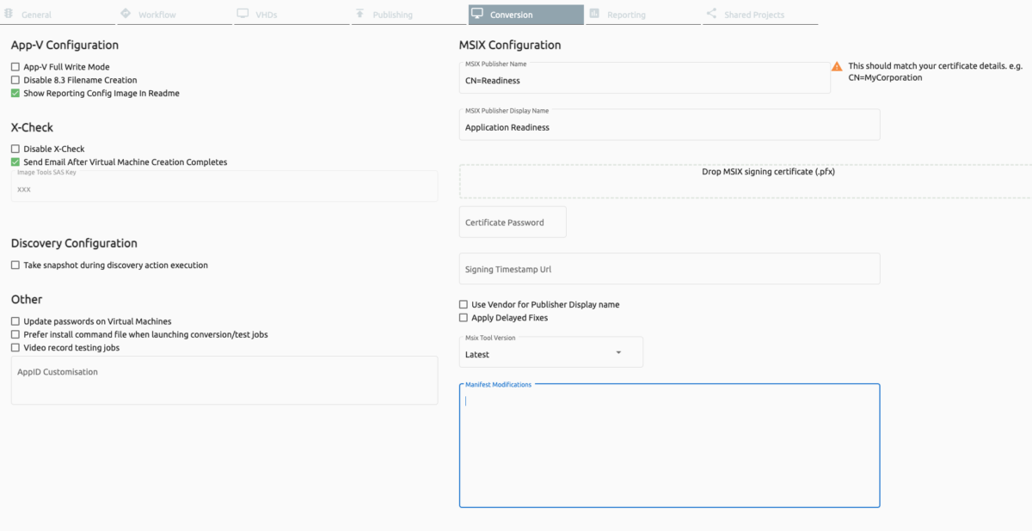Screen dimensions: 1032x531
Task: Check Use Vendor for Publisher Display name
Action: pyautogui.click(x=464, y=304)
